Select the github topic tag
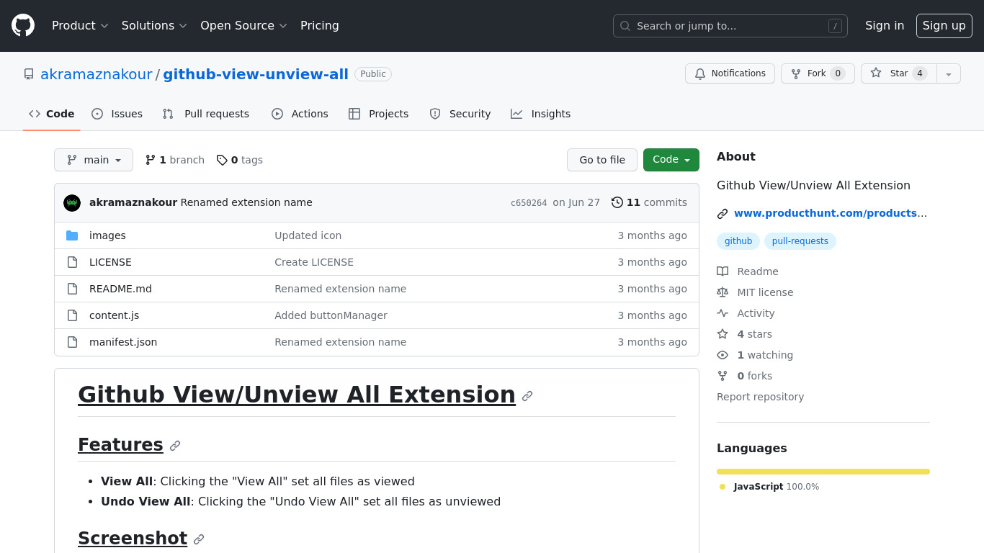The image size is (984, 553). pos(738,241)
